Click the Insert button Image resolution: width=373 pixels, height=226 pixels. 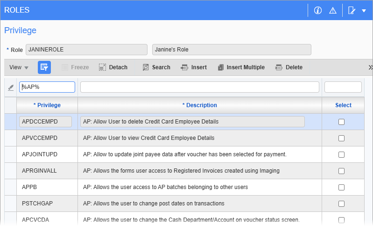point(194,67)
